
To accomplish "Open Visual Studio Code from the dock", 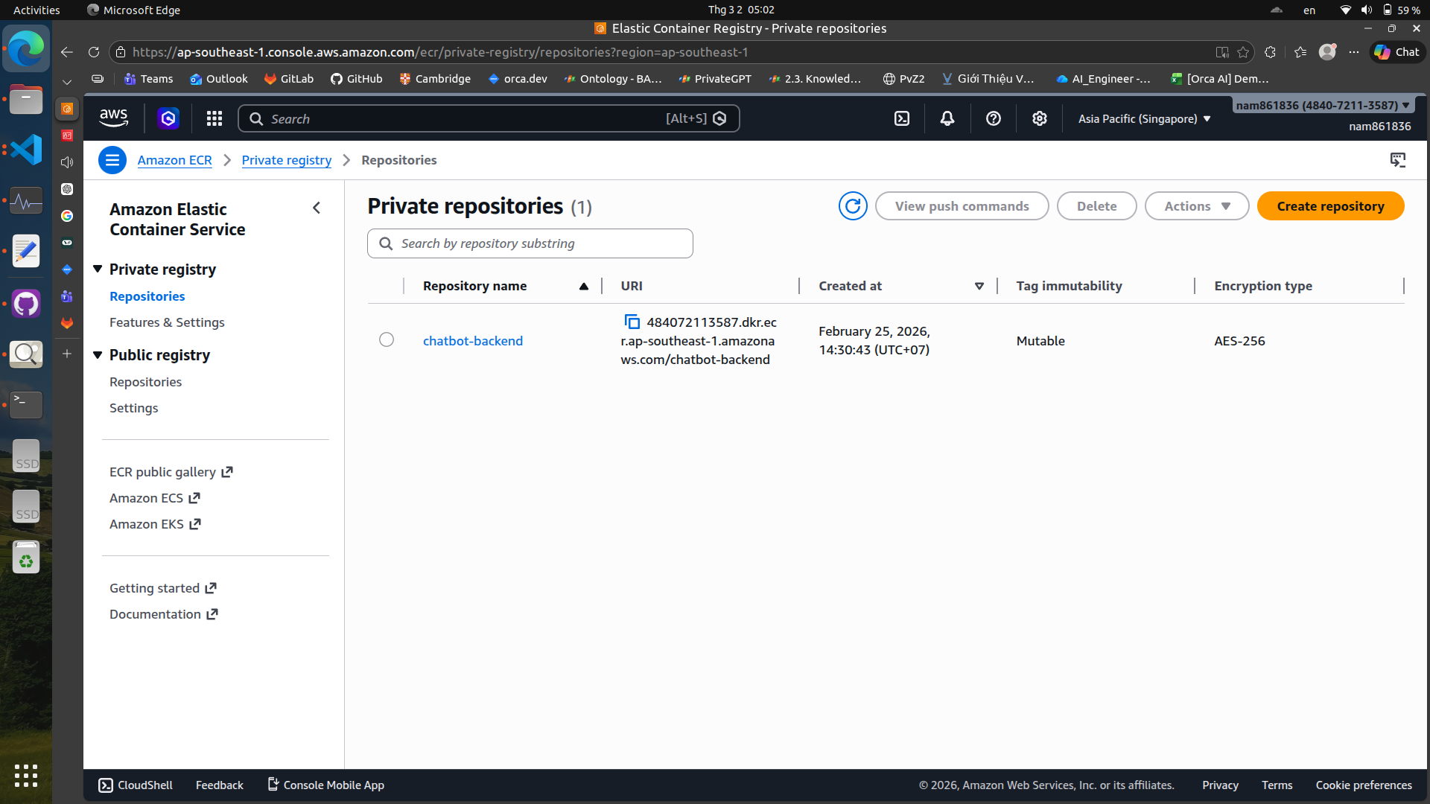I will 26,150.
